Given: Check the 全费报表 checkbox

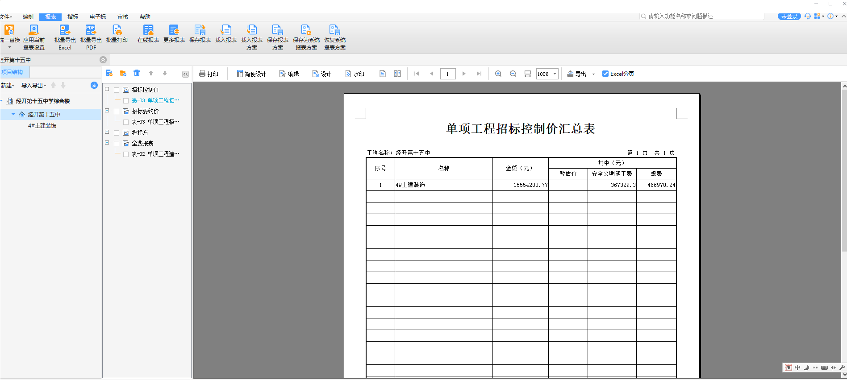Looking at the screenshot, I should point(117,144).
